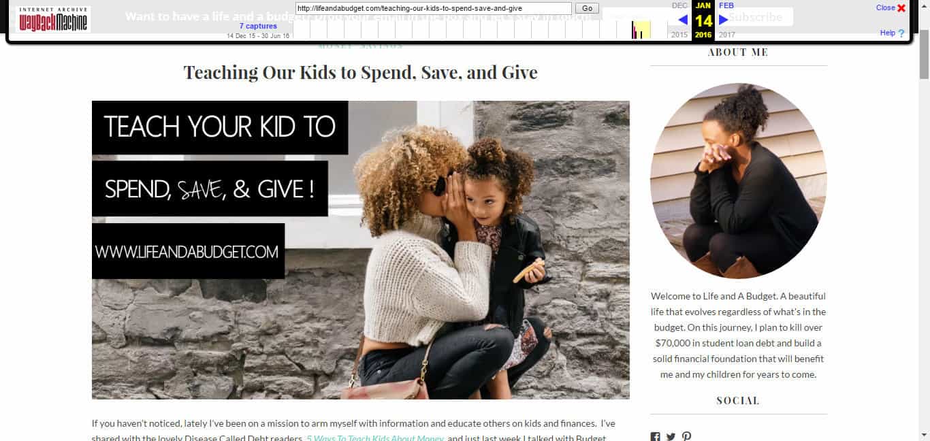Image resolution: width=930 pixels, height=441 pixels.
Task: Open the Twitter social icon
Action: (x=671, y=436)
